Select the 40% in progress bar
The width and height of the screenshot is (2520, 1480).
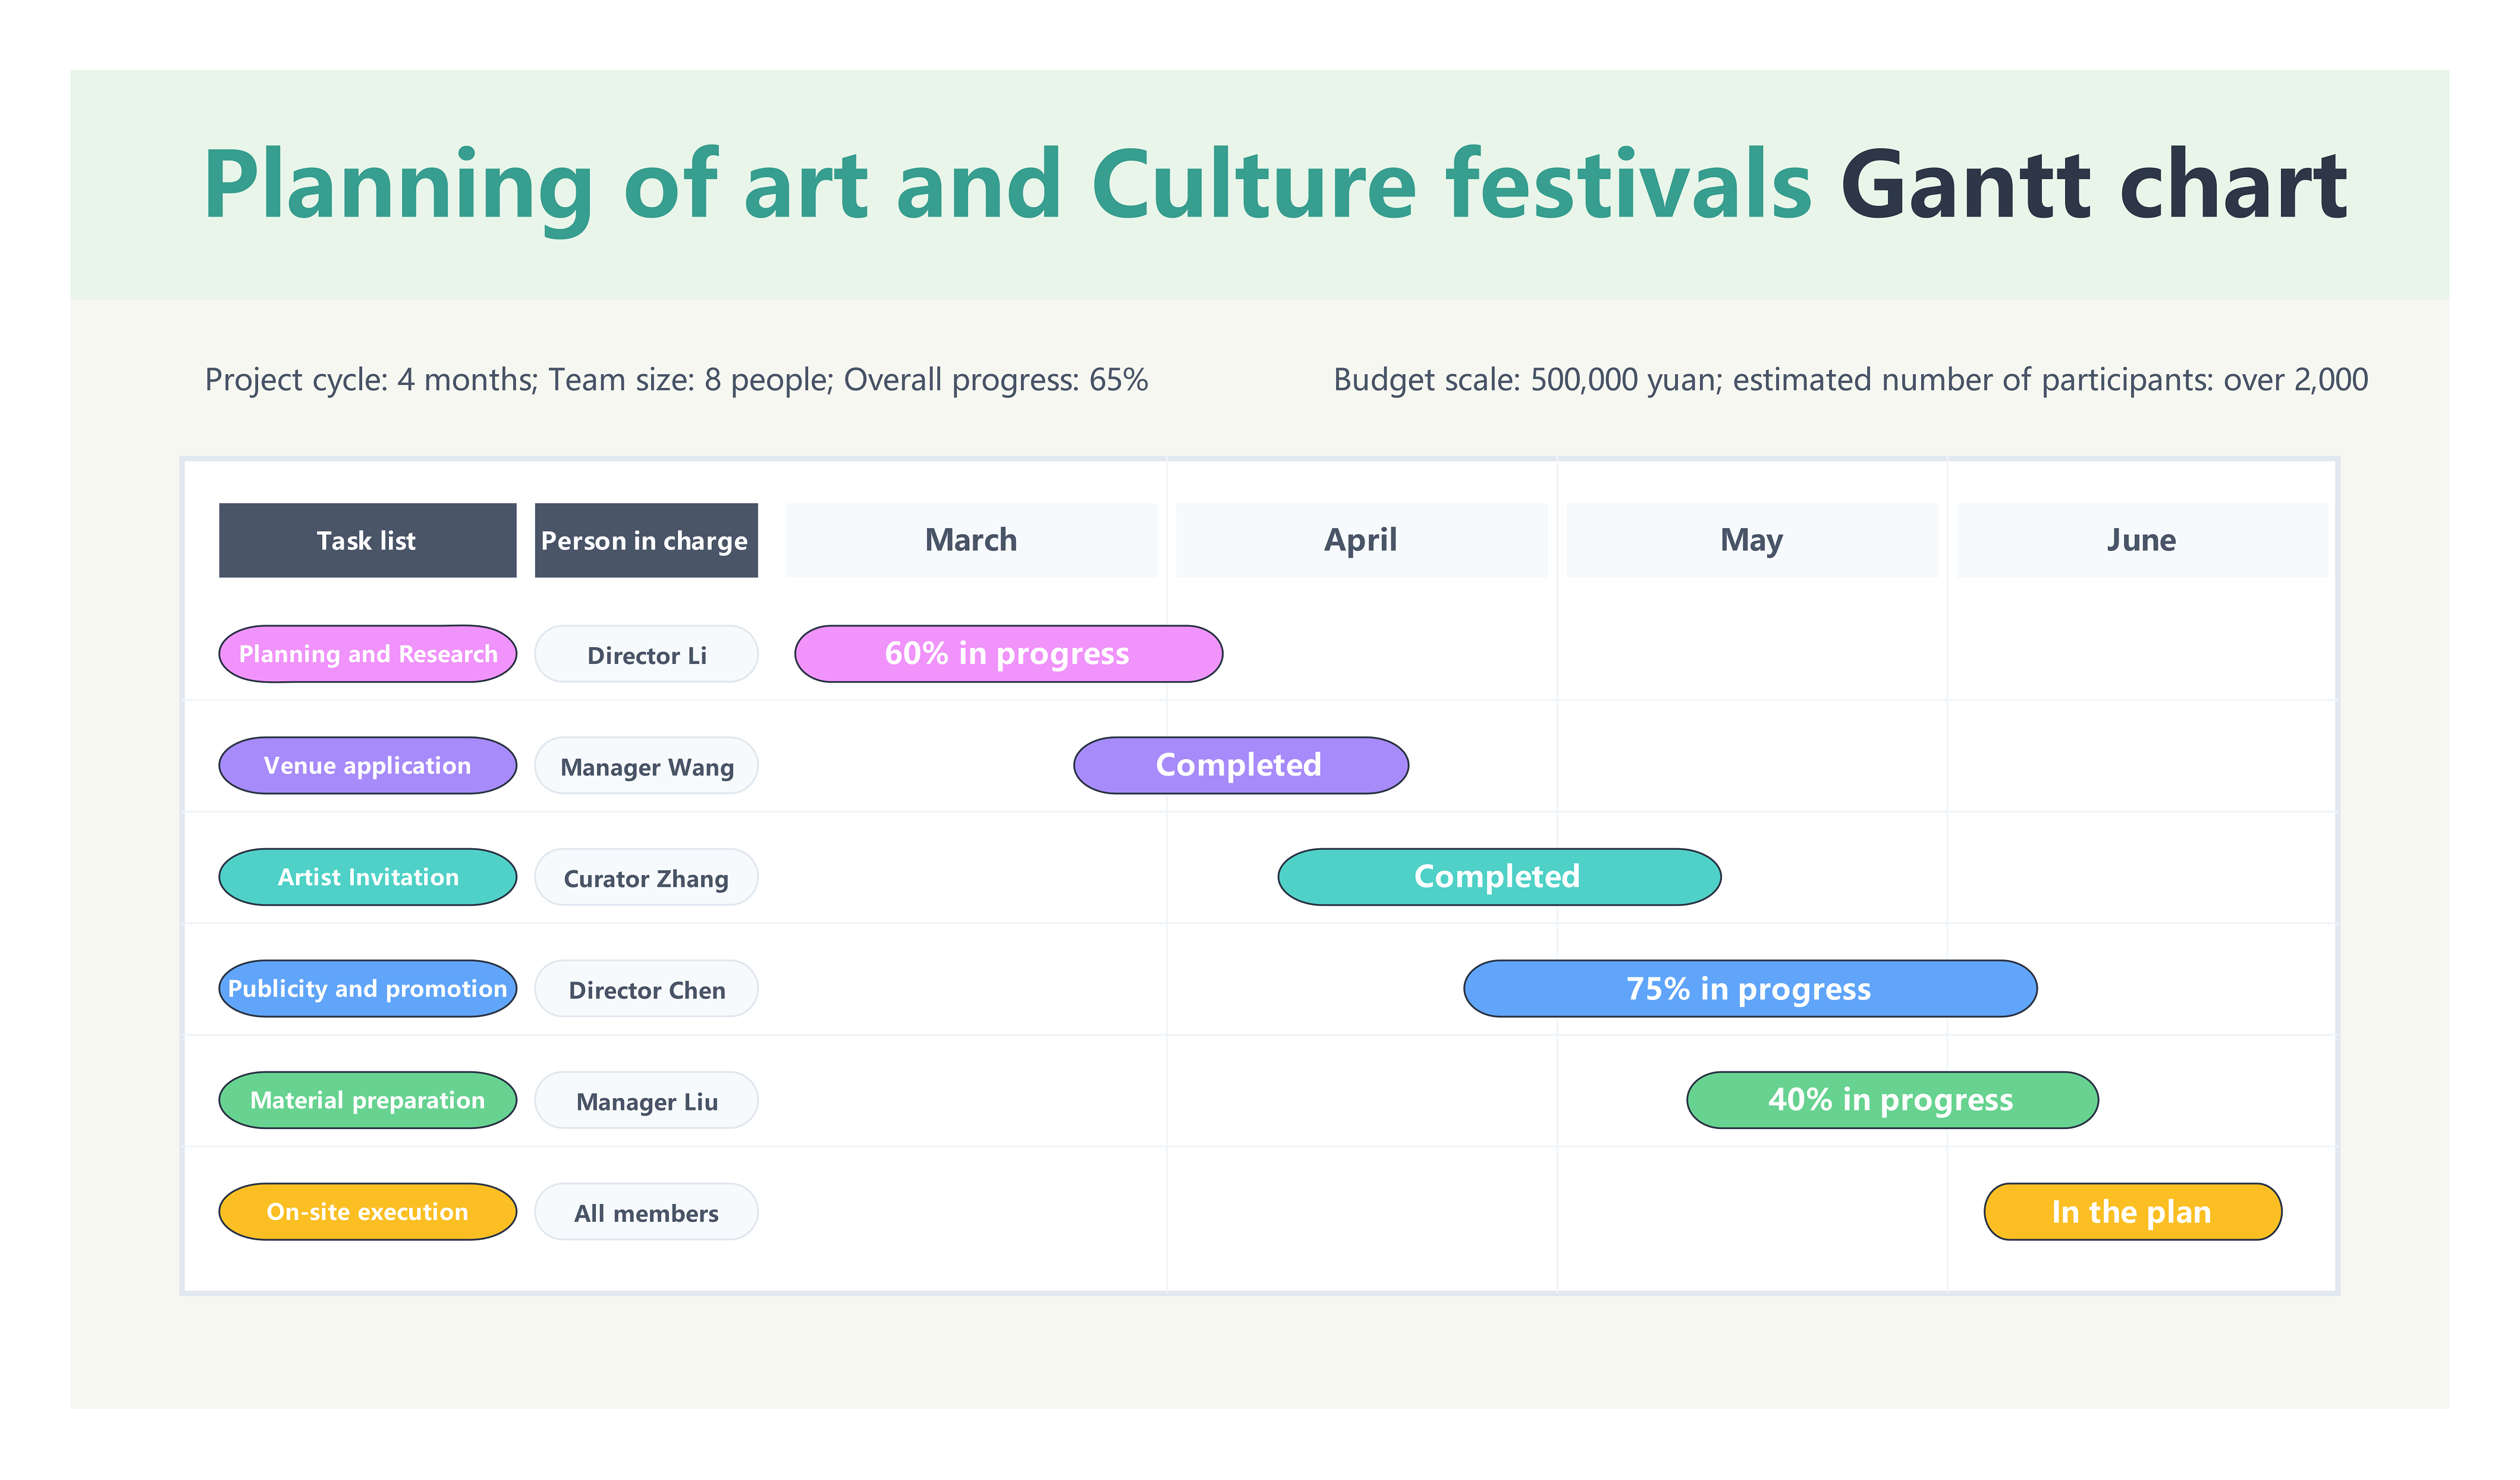1891,1100
